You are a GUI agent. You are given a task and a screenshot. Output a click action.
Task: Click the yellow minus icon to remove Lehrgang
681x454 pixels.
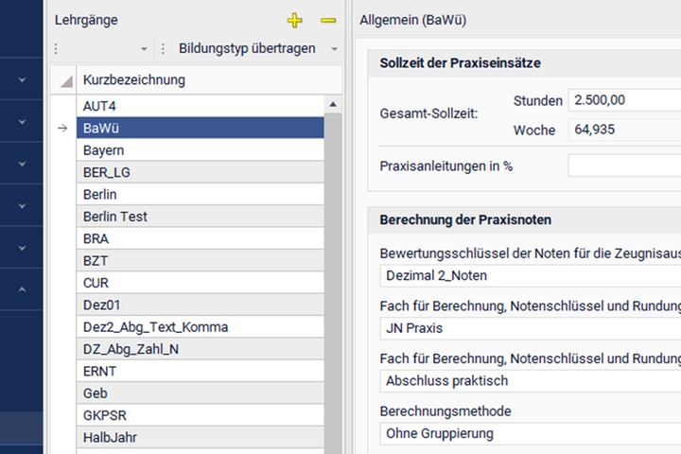coord(328,20)
